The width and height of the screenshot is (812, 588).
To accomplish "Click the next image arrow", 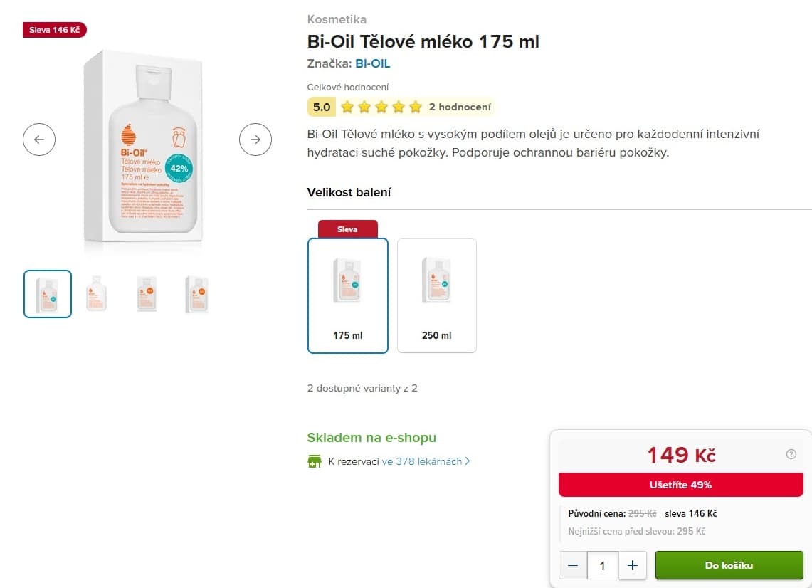I will coord(255,140).
